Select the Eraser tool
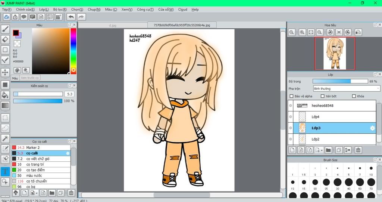The image size is (382, 202). pyautogui.click(x=5, y=39)
